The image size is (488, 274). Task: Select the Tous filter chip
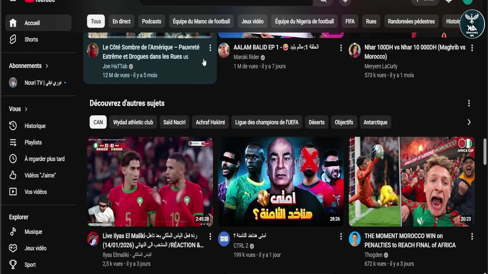96,21
